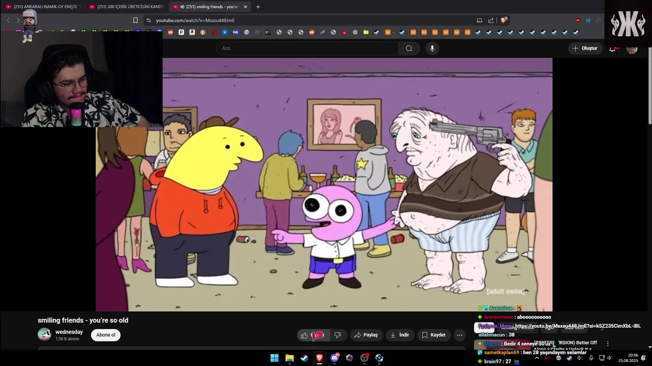Open the wednesday channel name link
This screenshot has height=366, width=652.
[69, 332]
